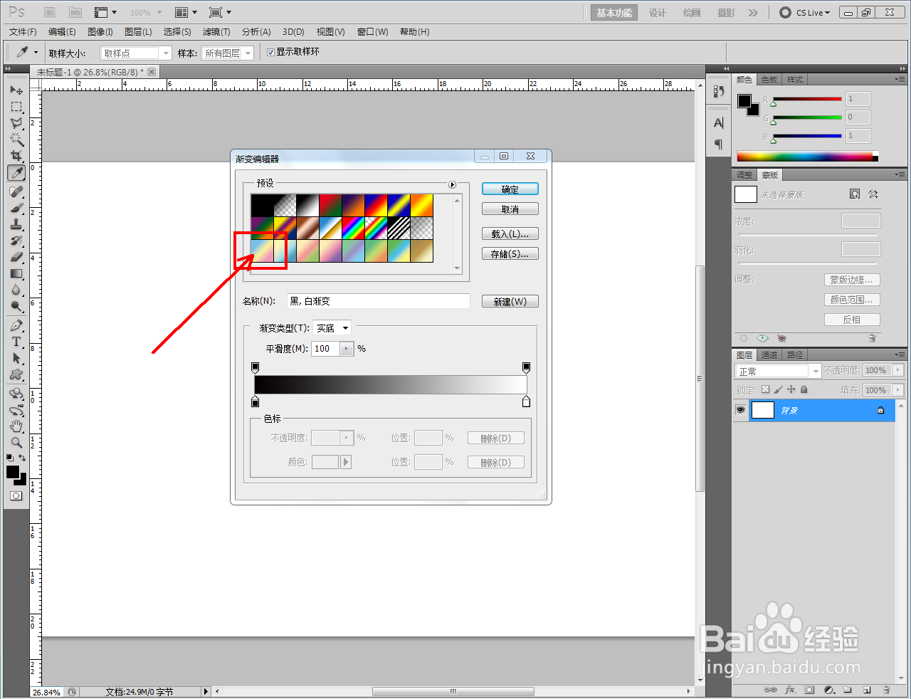Switch to the 通道 tab
Image resolution: width=911 pixels, height=699 pixels.
pyautogui.click(x=769, y=355)
